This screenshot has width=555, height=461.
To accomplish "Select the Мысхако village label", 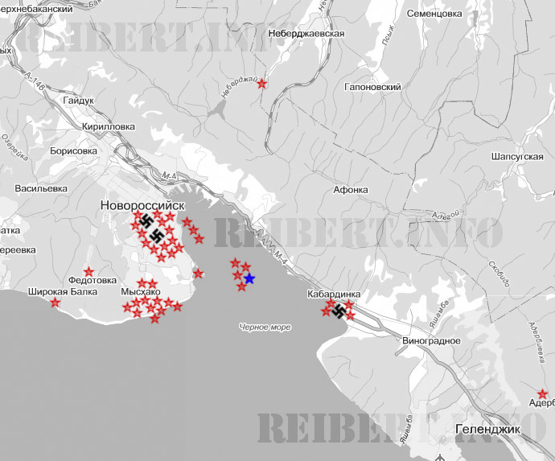I will coord(140,291).
